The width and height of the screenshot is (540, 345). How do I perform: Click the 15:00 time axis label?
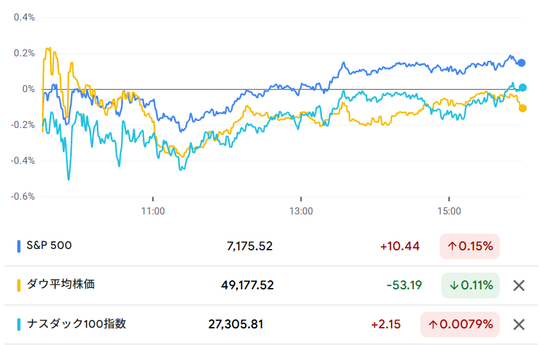coord(449,211)
